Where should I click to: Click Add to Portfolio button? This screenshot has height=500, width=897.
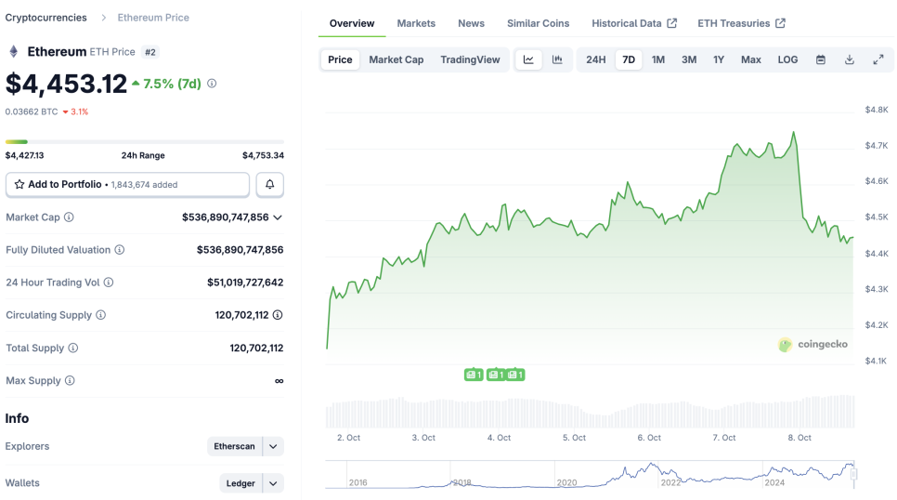[127, 185]
